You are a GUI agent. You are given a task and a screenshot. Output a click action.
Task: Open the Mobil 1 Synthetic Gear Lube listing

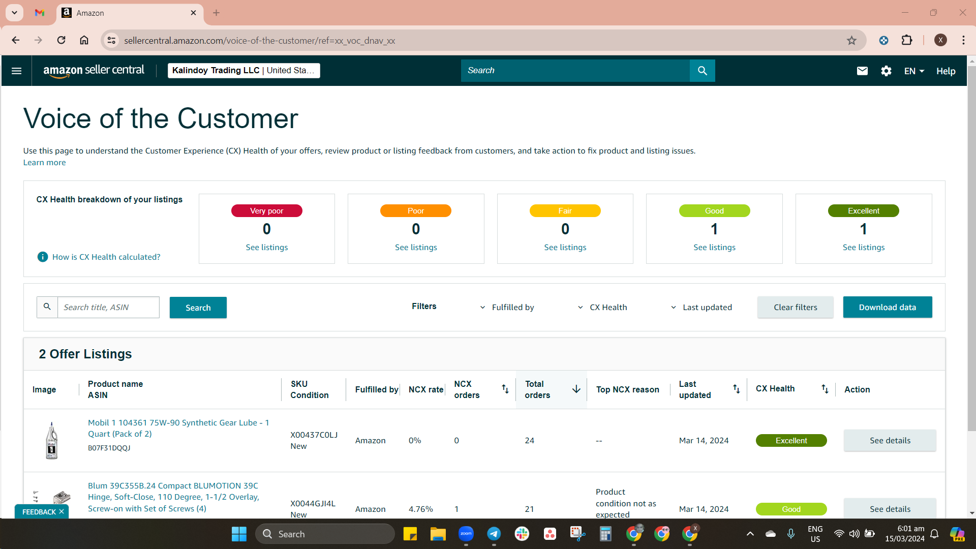[178, 428]
